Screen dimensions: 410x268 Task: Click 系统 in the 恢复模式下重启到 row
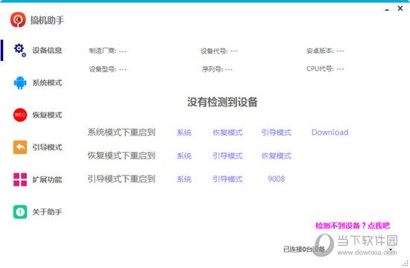pyautogui.click(x=184, y=156)
